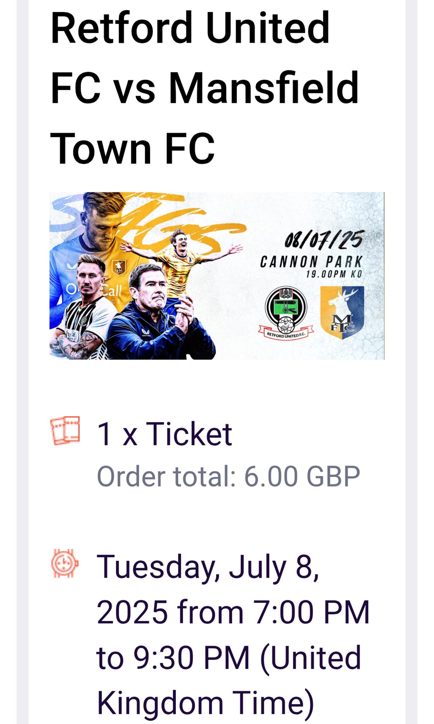Tap 'Town FC' in the heading
This screenshot has width=434, height=724.
pos(132,148)
